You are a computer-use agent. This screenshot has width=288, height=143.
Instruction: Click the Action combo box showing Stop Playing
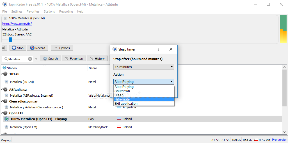click(x=144, y=82)
